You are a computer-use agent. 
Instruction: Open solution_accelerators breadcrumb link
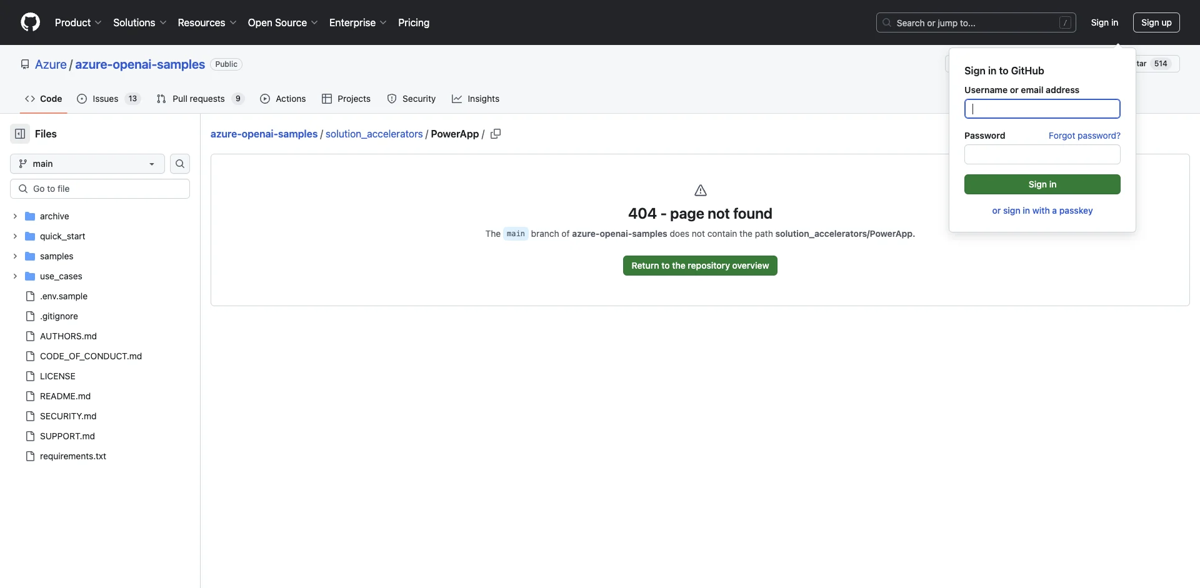[x=374, y=134]
